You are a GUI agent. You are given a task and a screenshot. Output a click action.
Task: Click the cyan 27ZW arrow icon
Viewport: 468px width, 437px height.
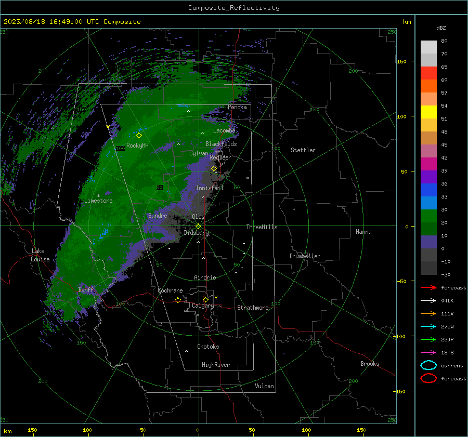click(428, 327)
